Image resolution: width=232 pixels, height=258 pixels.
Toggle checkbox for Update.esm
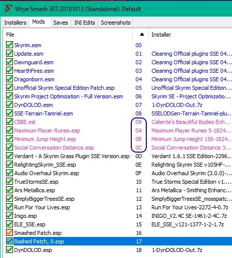click(10, 54)
